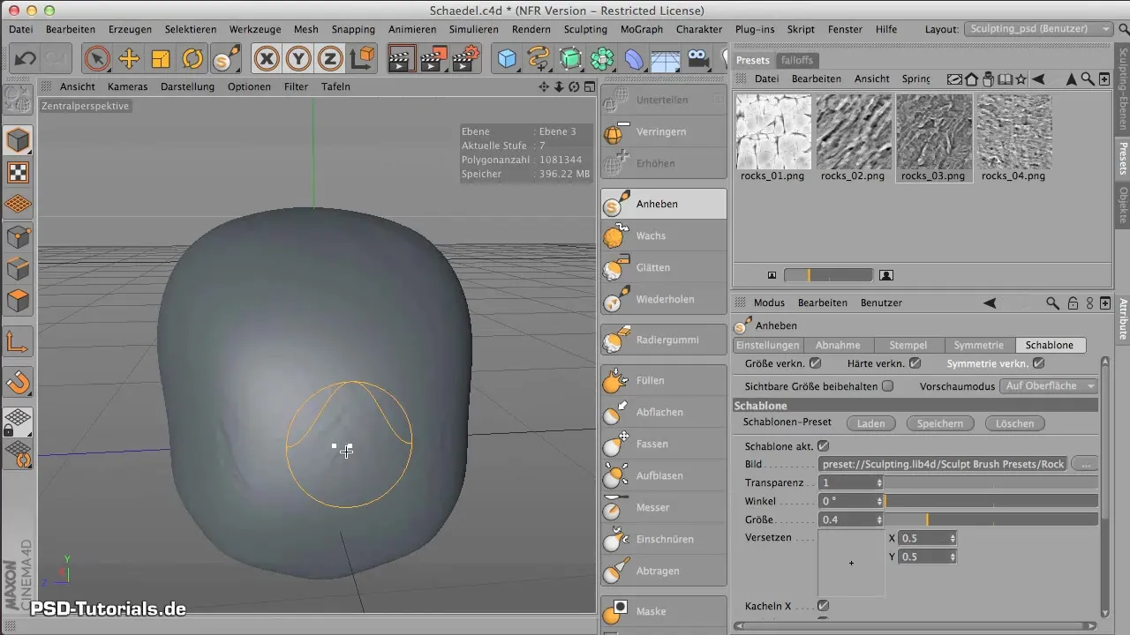1130x635 pixels.
Task: Select the Abtragen brush
Action: 663,571
